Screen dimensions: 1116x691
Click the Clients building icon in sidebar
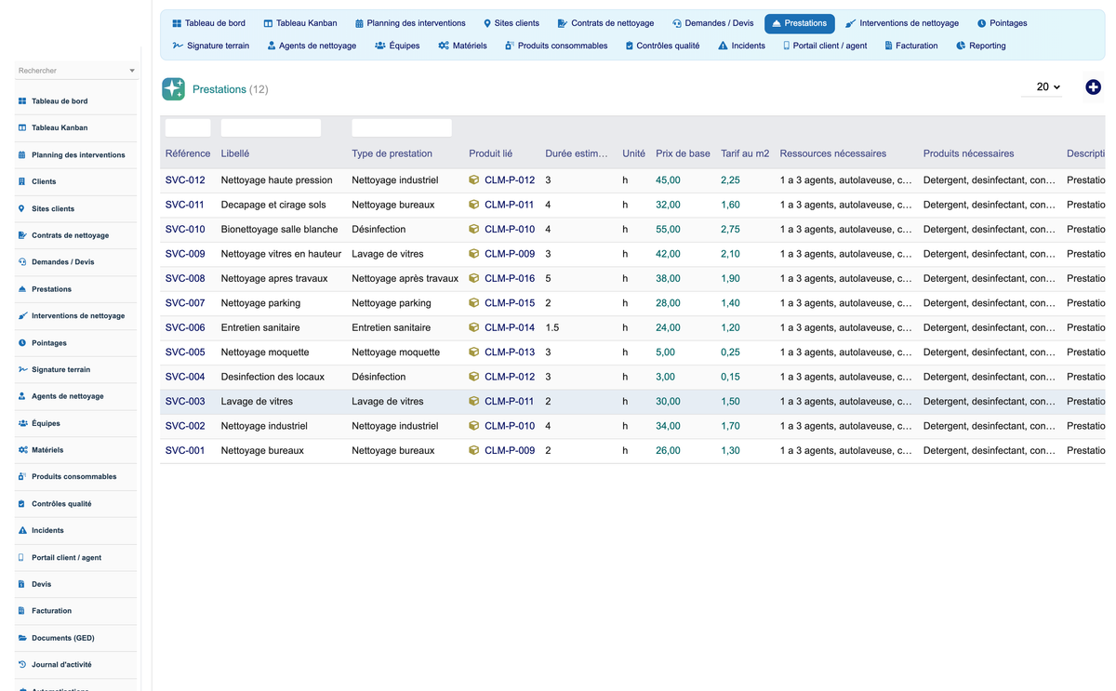point(22,182)
